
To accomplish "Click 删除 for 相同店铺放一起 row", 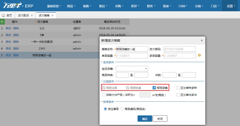I will pos(16,55).
